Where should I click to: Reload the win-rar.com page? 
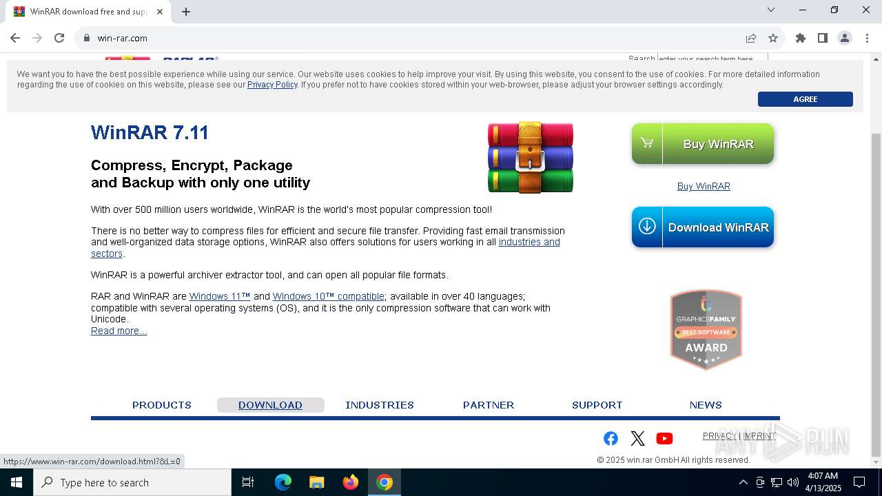pyautogui.click(x=59, y=38)
